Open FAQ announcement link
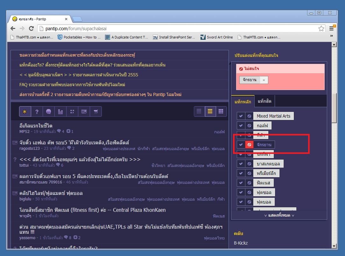Image resolution: width=345 pixels, height=256 pixels. [x=72, y=85]
